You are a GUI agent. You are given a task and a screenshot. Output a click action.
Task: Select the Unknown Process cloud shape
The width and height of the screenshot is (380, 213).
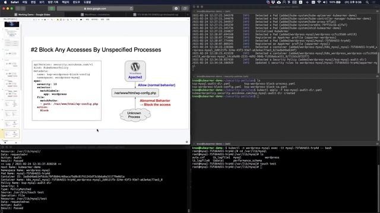pos(135,115)
